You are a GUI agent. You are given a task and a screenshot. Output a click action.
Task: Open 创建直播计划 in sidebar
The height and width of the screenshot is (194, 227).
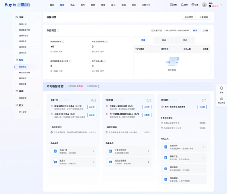pos(24,30)
